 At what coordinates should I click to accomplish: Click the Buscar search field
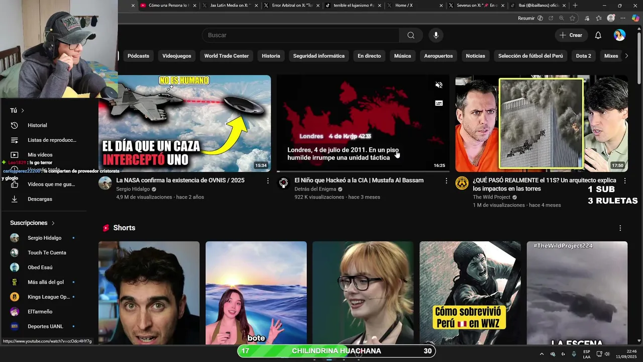(x=300, y=35)
